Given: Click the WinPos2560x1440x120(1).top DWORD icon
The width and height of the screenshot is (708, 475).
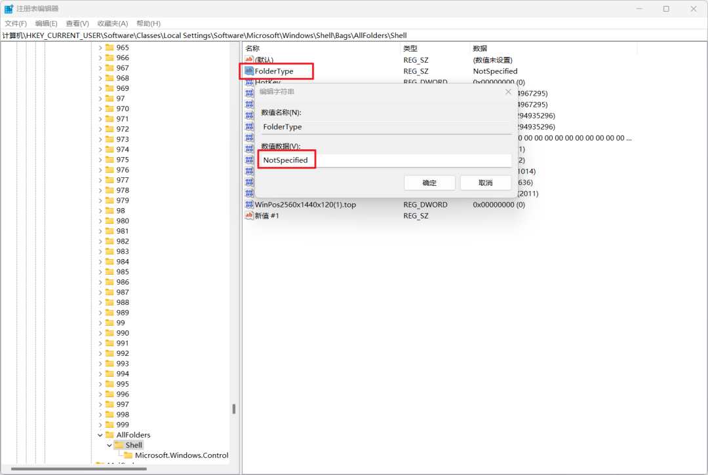Looking at the screenshot, I should pos(249,204).
